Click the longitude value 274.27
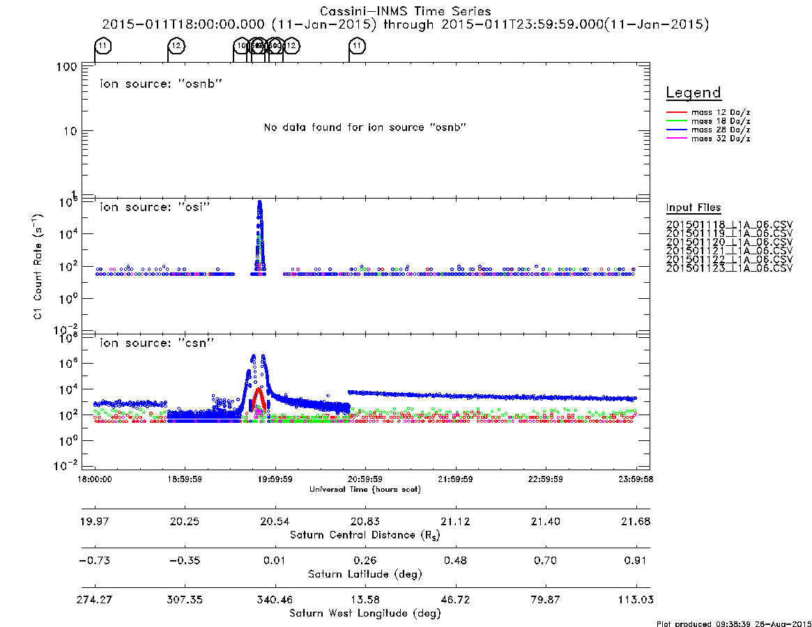Viewport: 812px width, 627px height. click(95, 600)
